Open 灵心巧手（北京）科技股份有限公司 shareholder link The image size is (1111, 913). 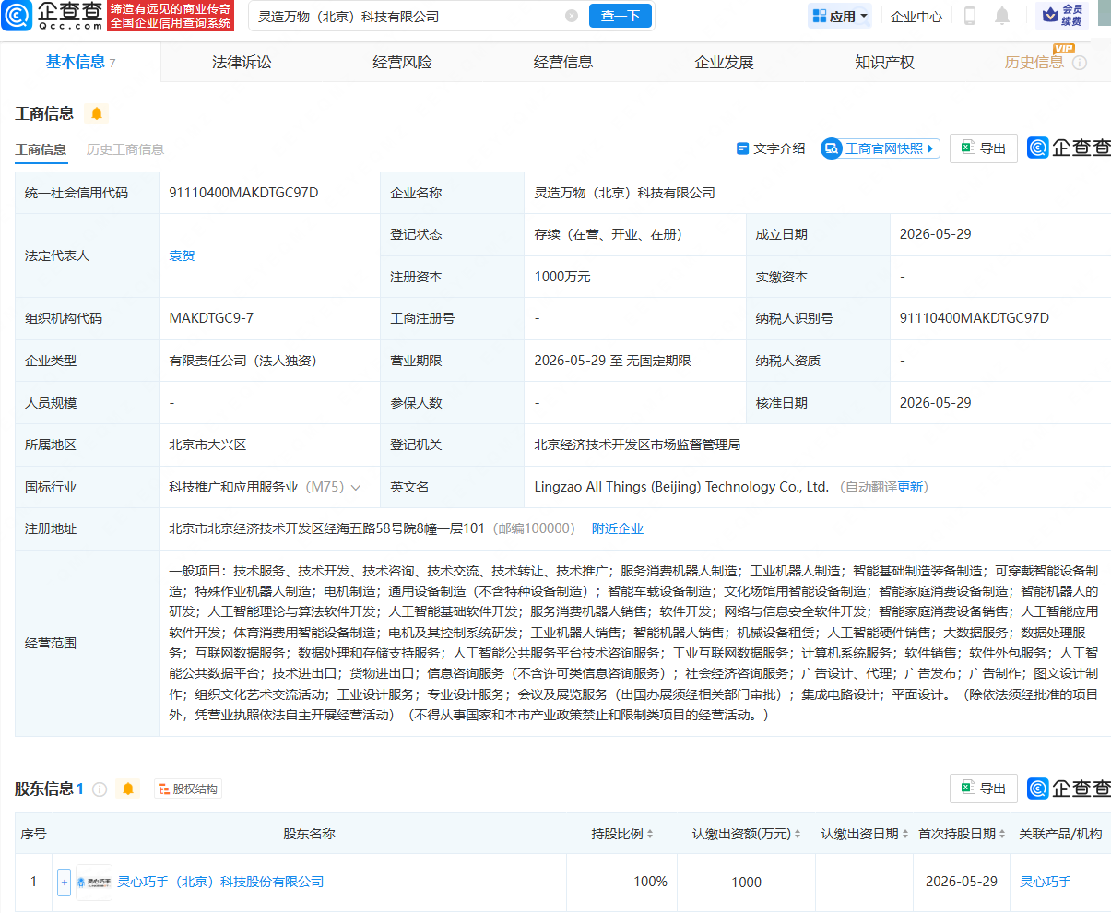pos(220,882)
